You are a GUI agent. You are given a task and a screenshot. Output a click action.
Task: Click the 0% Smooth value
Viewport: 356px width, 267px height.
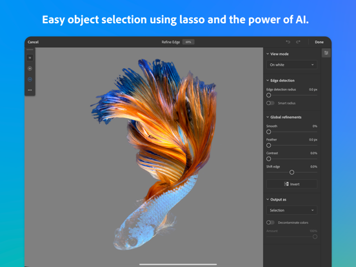[315, 126]
